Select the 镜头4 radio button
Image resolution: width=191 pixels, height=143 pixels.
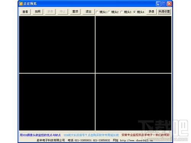[139, 12]
